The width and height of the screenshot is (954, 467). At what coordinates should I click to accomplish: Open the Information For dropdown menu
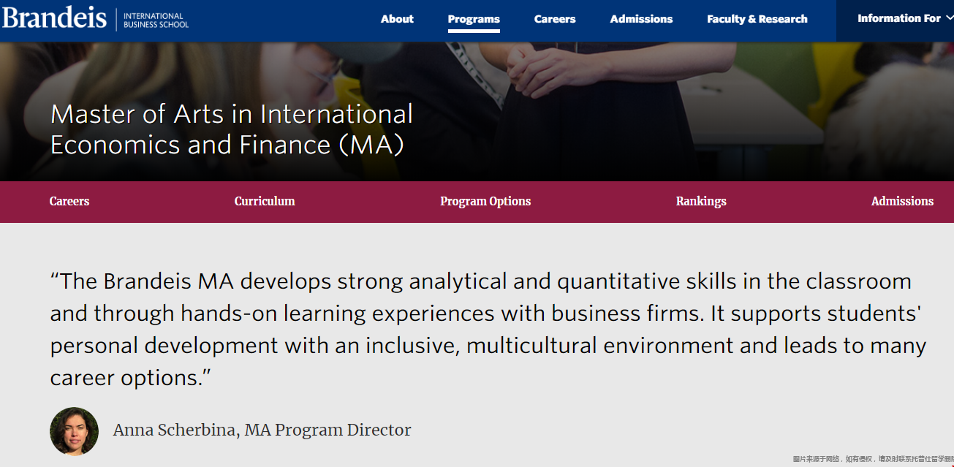[x=898, y=18]
